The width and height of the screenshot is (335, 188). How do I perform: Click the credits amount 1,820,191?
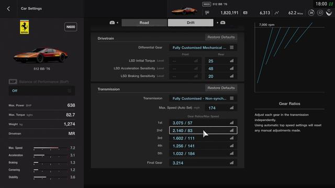tap(229, 13)
